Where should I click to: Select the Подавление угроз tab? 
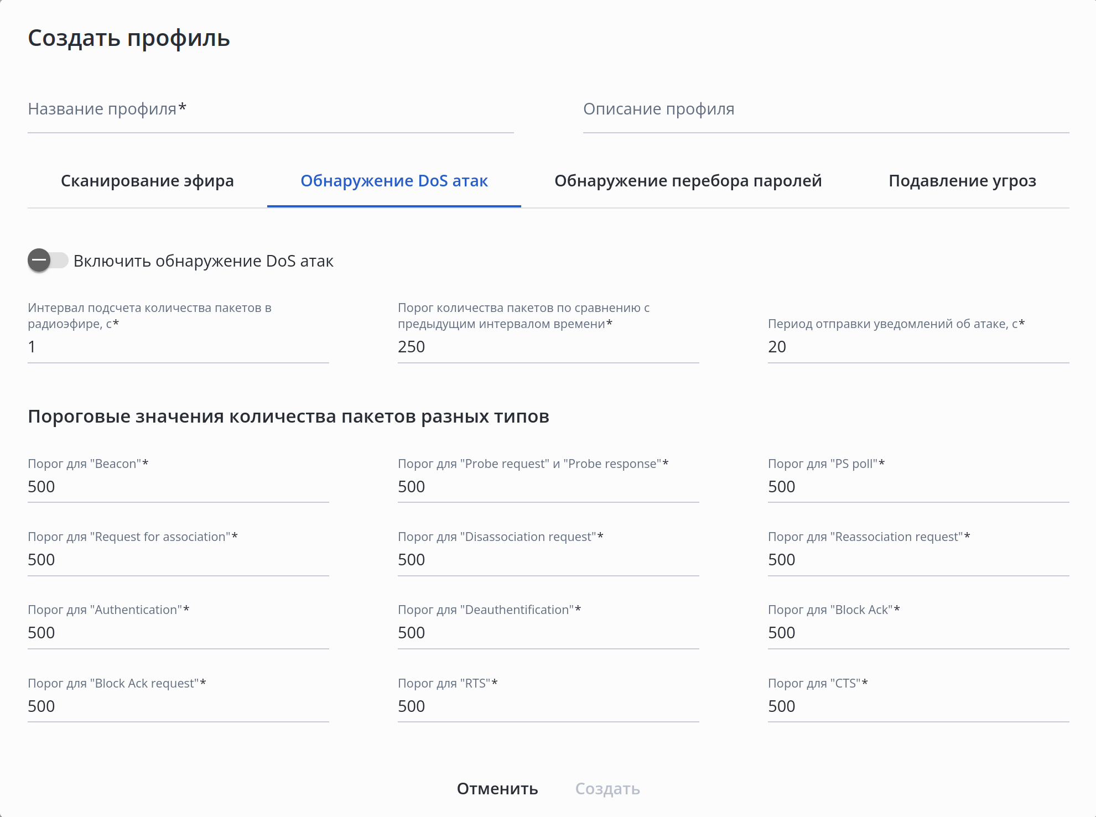962,181
